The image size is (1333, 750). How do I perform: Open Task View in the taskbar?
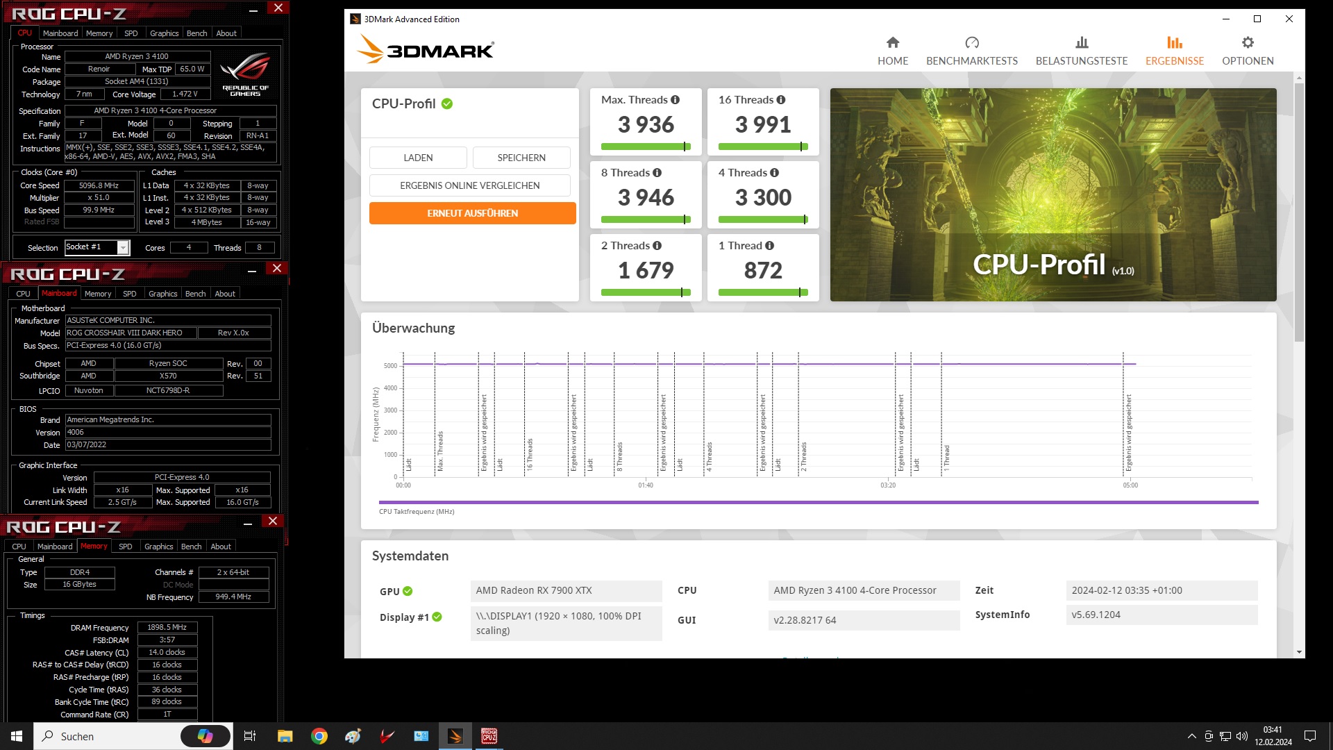click(x=250, y=736)
